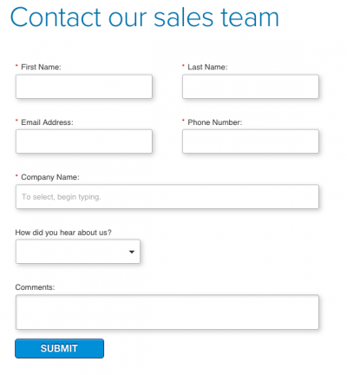
Task: Open the 'How did you hear about us?' dropdown
Action: (x=78, y=251)
